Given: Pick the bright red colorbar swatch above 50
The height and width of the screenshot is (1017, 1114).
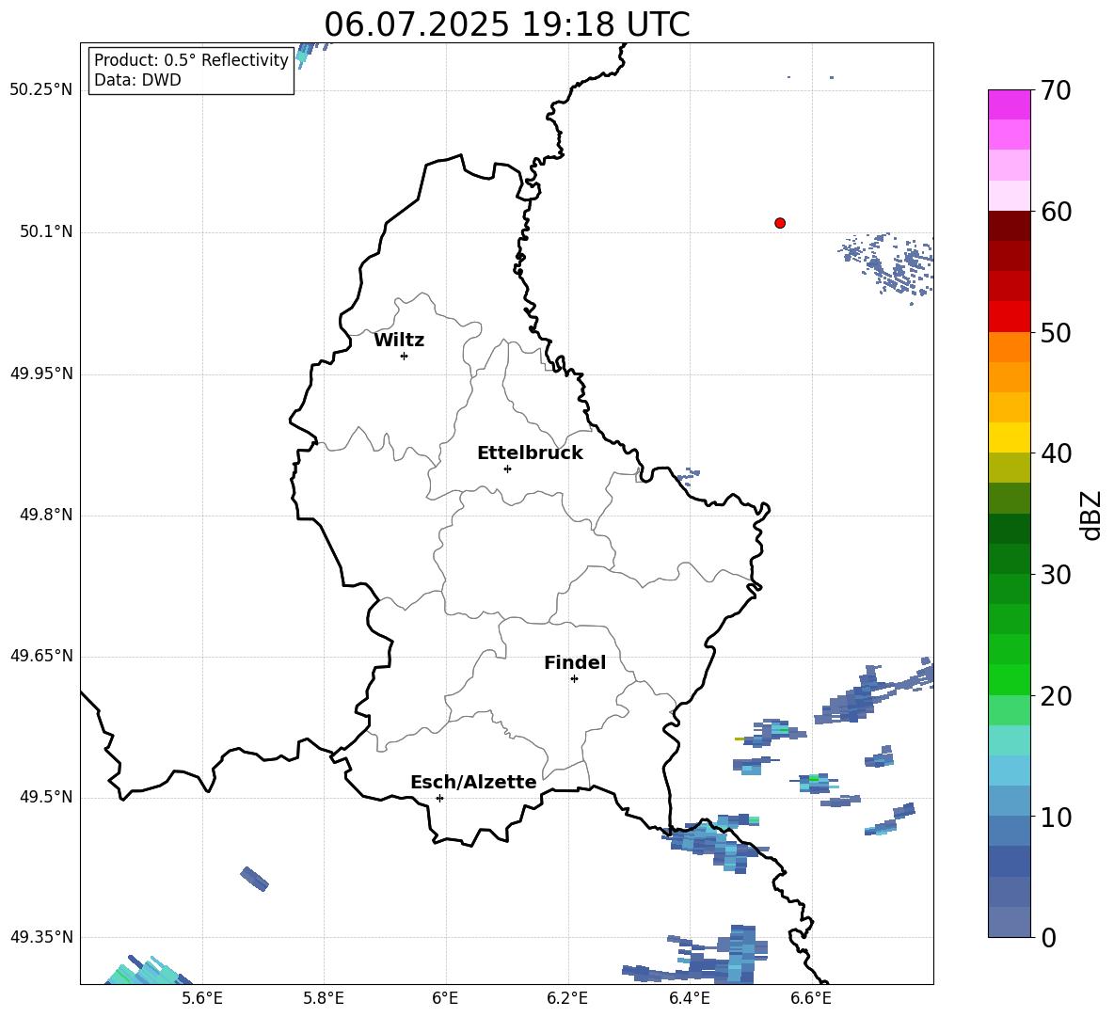Looking at the screenshot, I should (x=1009, y=317).
